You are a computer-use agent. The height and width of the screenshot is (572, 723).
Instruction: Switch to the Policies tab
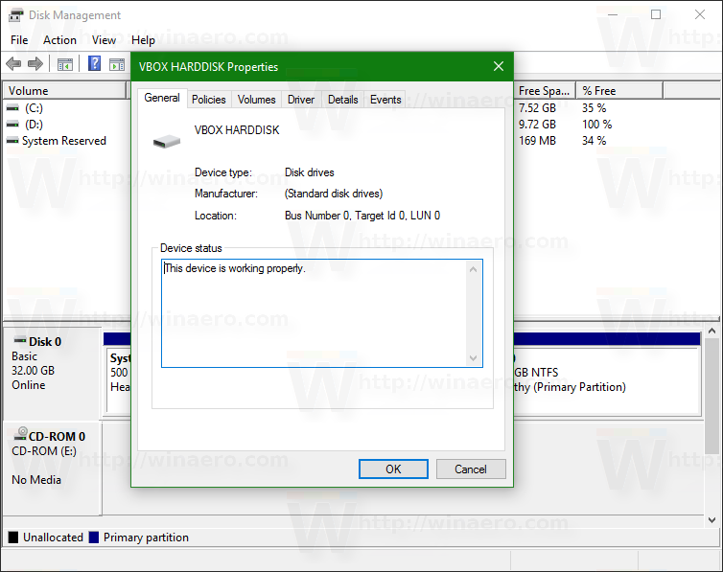[208, 100]
